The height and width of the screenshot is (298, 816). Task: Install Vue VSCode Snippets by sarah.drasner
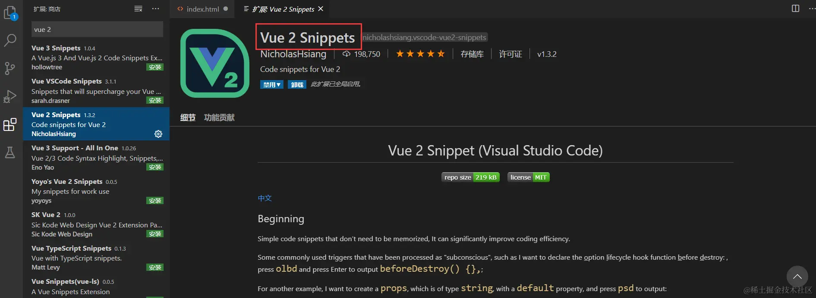tap(155, 100)
